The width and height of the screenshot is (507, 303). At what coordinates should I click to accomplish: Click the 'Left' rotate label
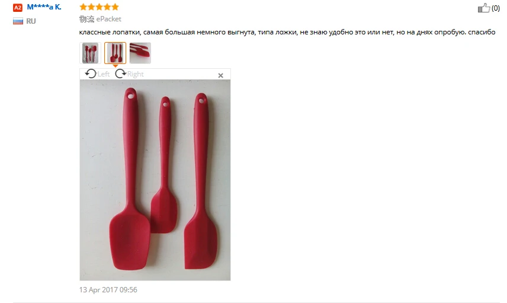click(104, 74)
